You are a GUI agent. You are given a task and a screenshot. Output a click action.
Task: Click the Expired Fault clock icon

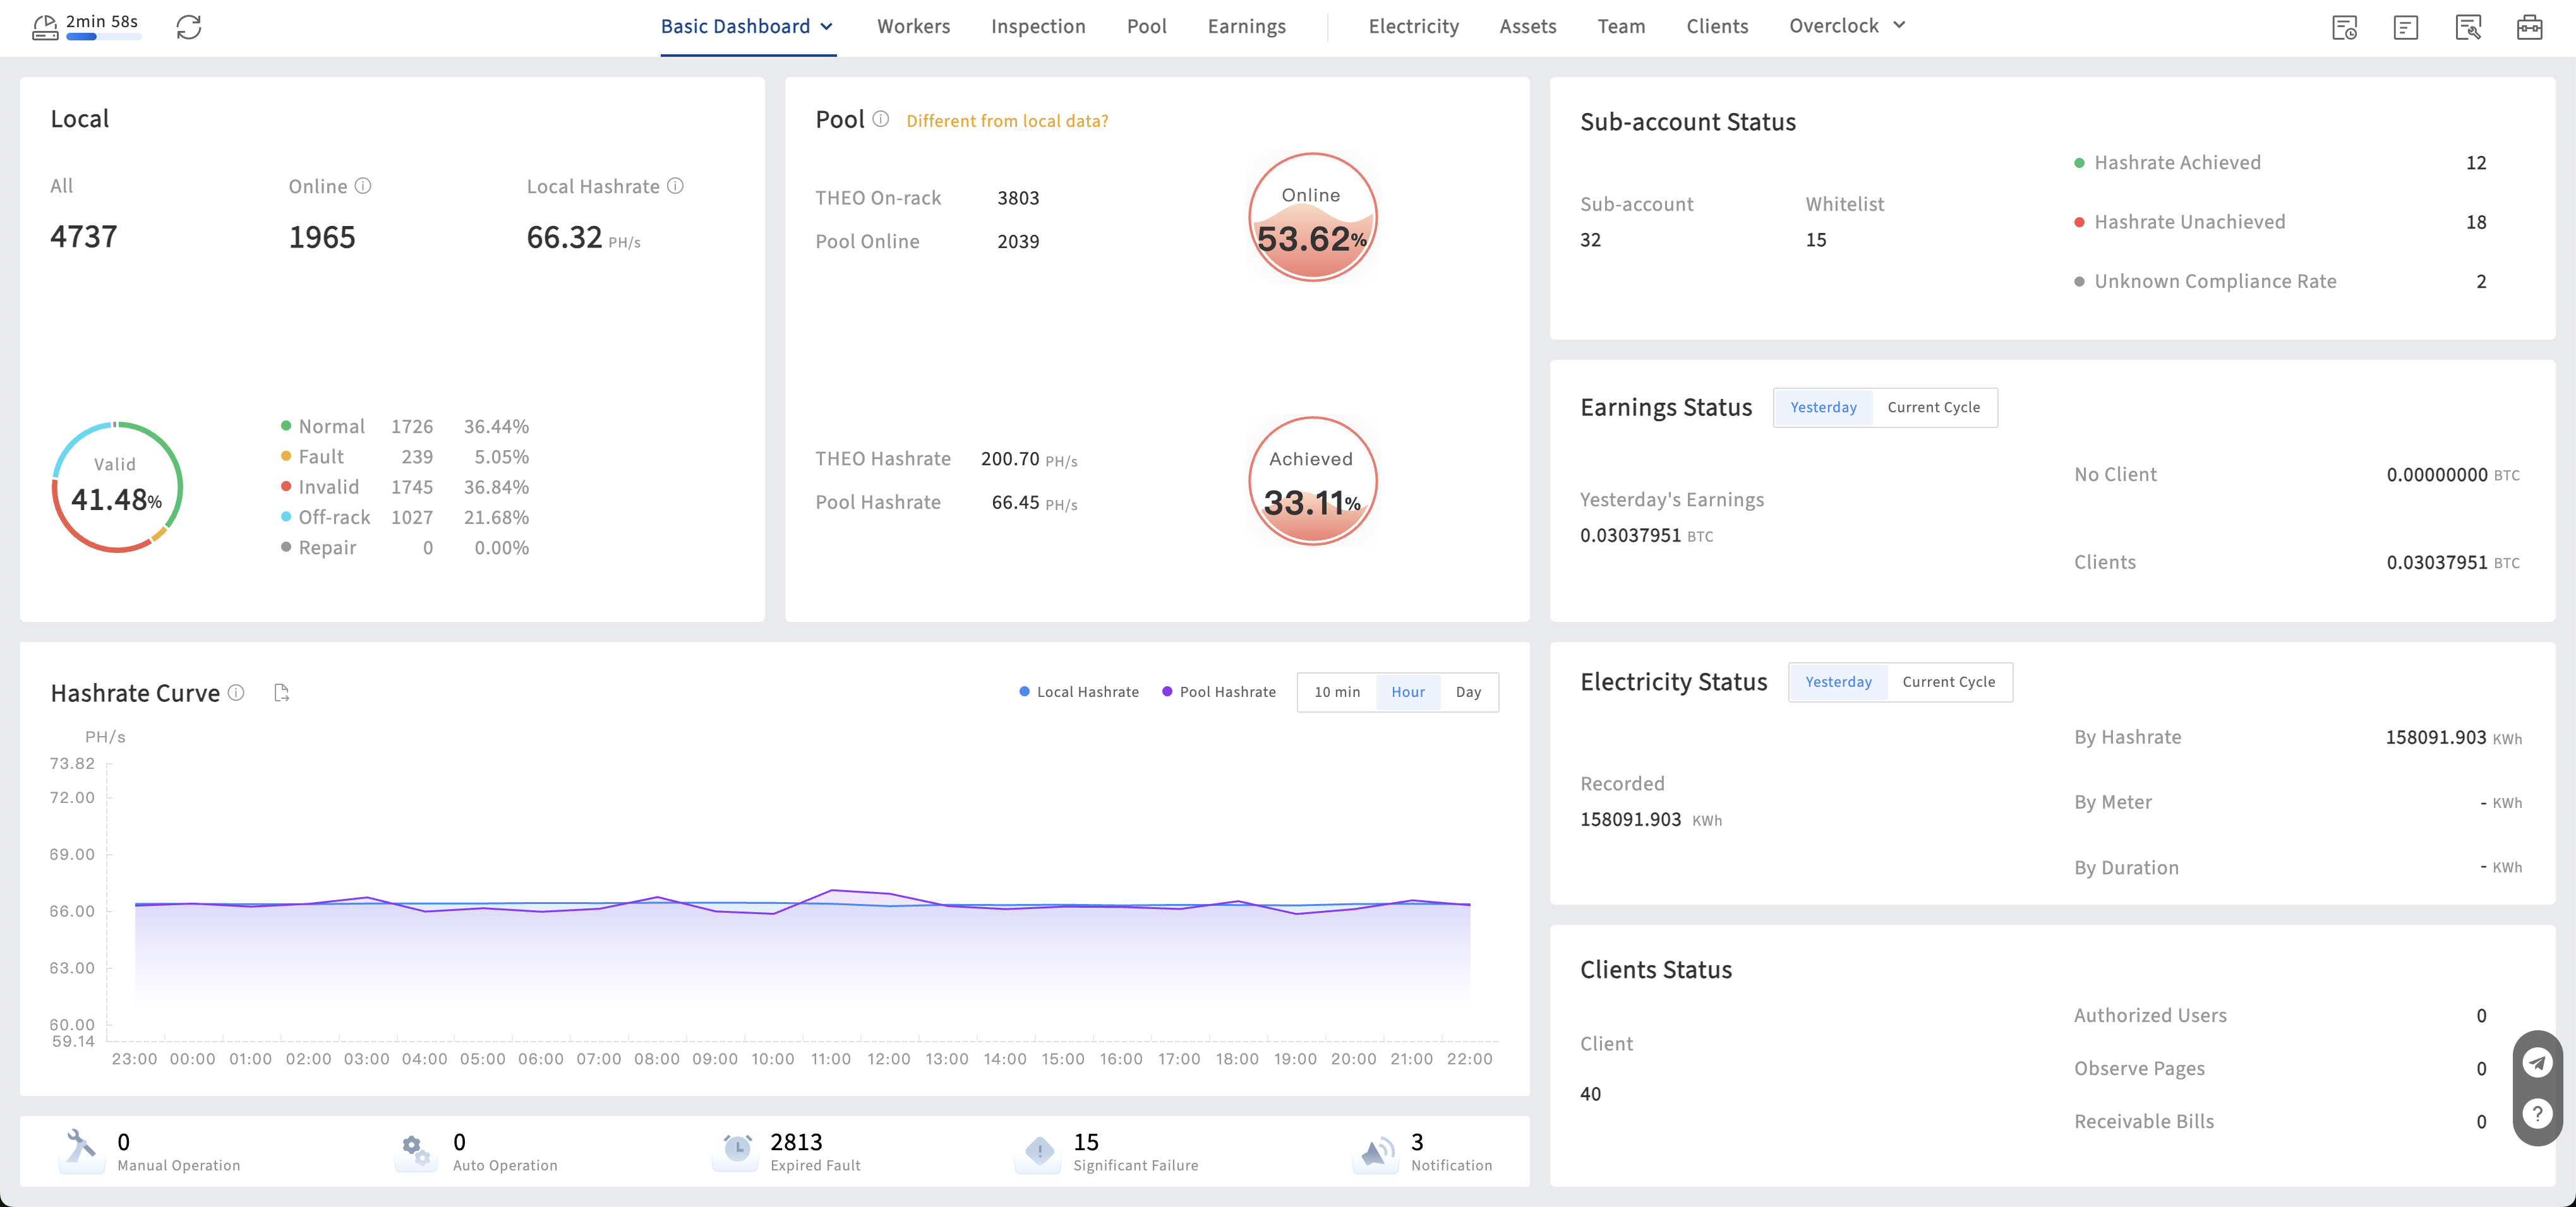[x=736, y=1150]
